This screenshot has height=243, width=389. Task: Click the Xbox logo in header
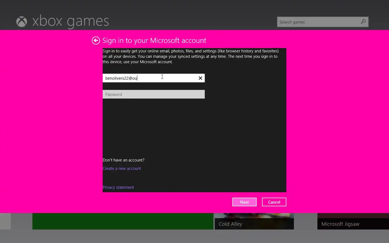22,22
